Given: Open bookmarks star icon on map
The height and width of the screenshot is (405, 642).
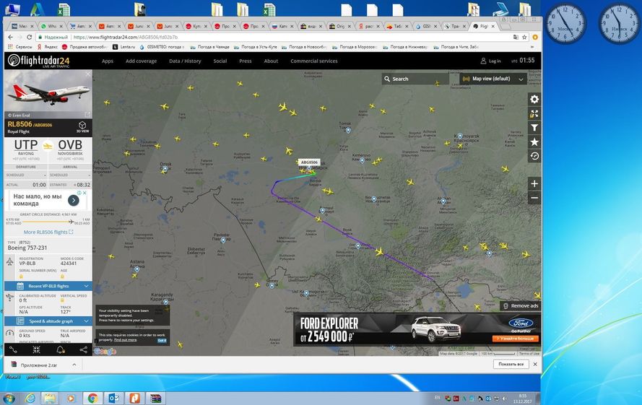Looking at the screenshot, I should 534,141.
